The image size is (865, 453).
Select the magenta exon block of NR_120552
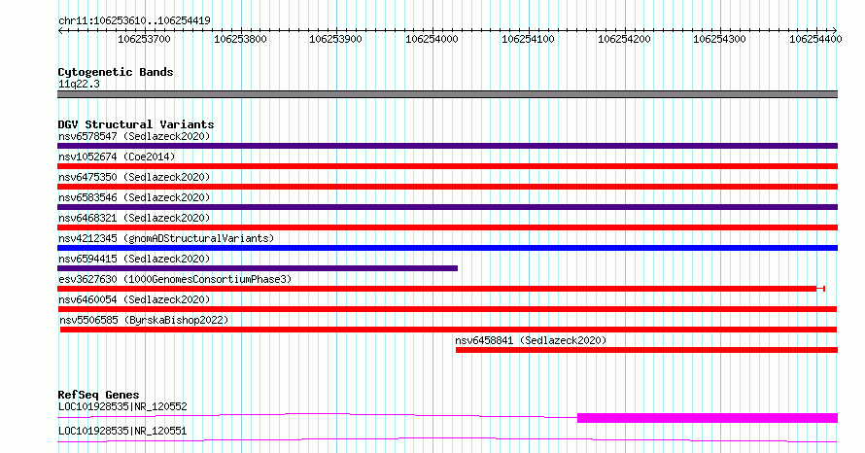click(x=708, y=418)
